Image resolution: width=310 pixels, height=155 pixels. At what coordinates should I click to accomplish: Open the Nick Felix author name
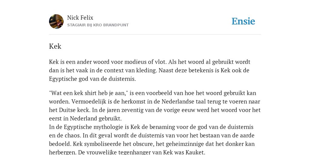pyautogui.click(x=80, y=18)
